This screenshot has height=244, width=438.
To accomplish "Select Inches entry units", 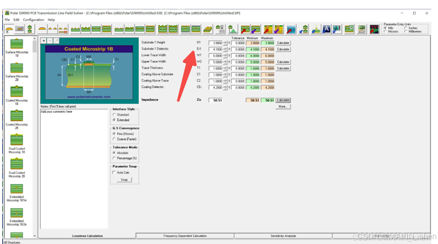I will coord(411,28).
